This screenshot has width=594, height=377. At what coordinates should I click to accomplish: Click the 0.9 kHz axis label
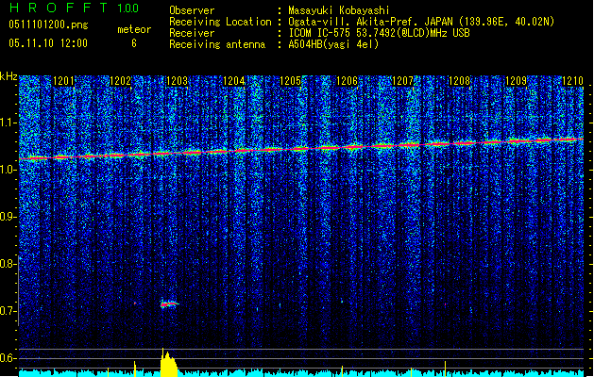pos(8,217)
